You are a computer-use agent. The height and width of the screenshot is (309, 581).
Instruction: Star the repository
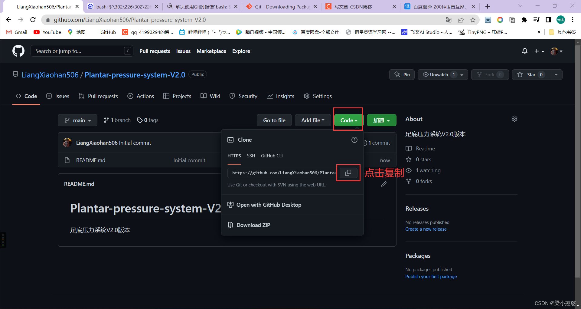[x=531, y=74]
